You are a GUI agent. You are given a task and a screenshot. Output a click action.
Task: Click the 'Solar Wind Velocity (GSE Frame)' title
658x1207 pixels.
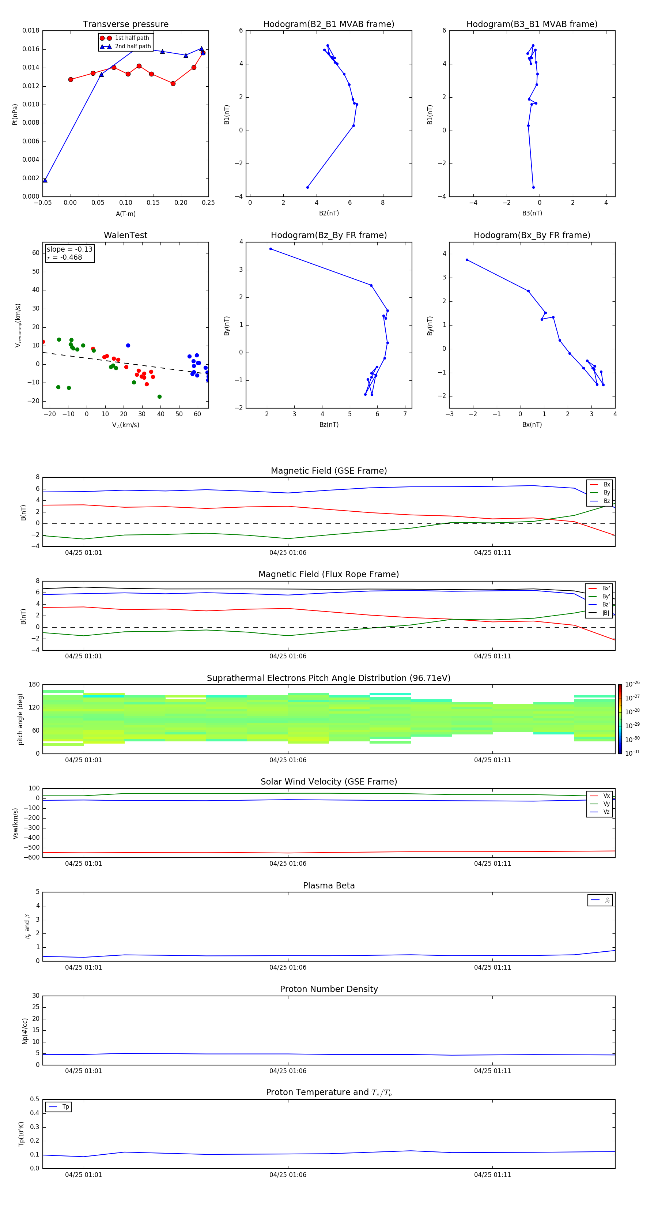click(329, 782)
